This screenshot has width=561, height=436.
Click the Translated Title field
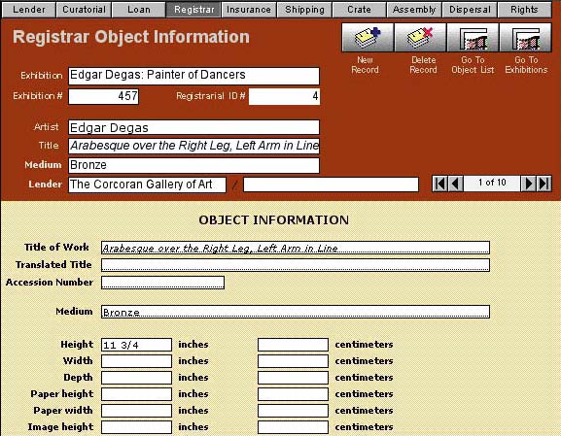click(296, 265)
